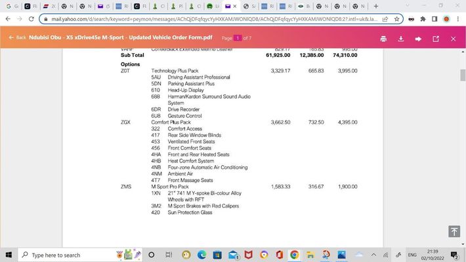Open the PDF in a new window

coord(436,39)
